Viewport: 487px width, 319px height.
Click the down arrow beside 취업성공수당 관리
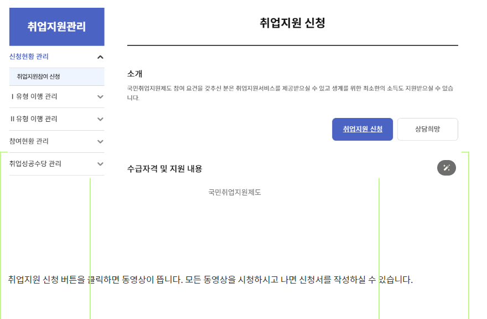(100, 163)
